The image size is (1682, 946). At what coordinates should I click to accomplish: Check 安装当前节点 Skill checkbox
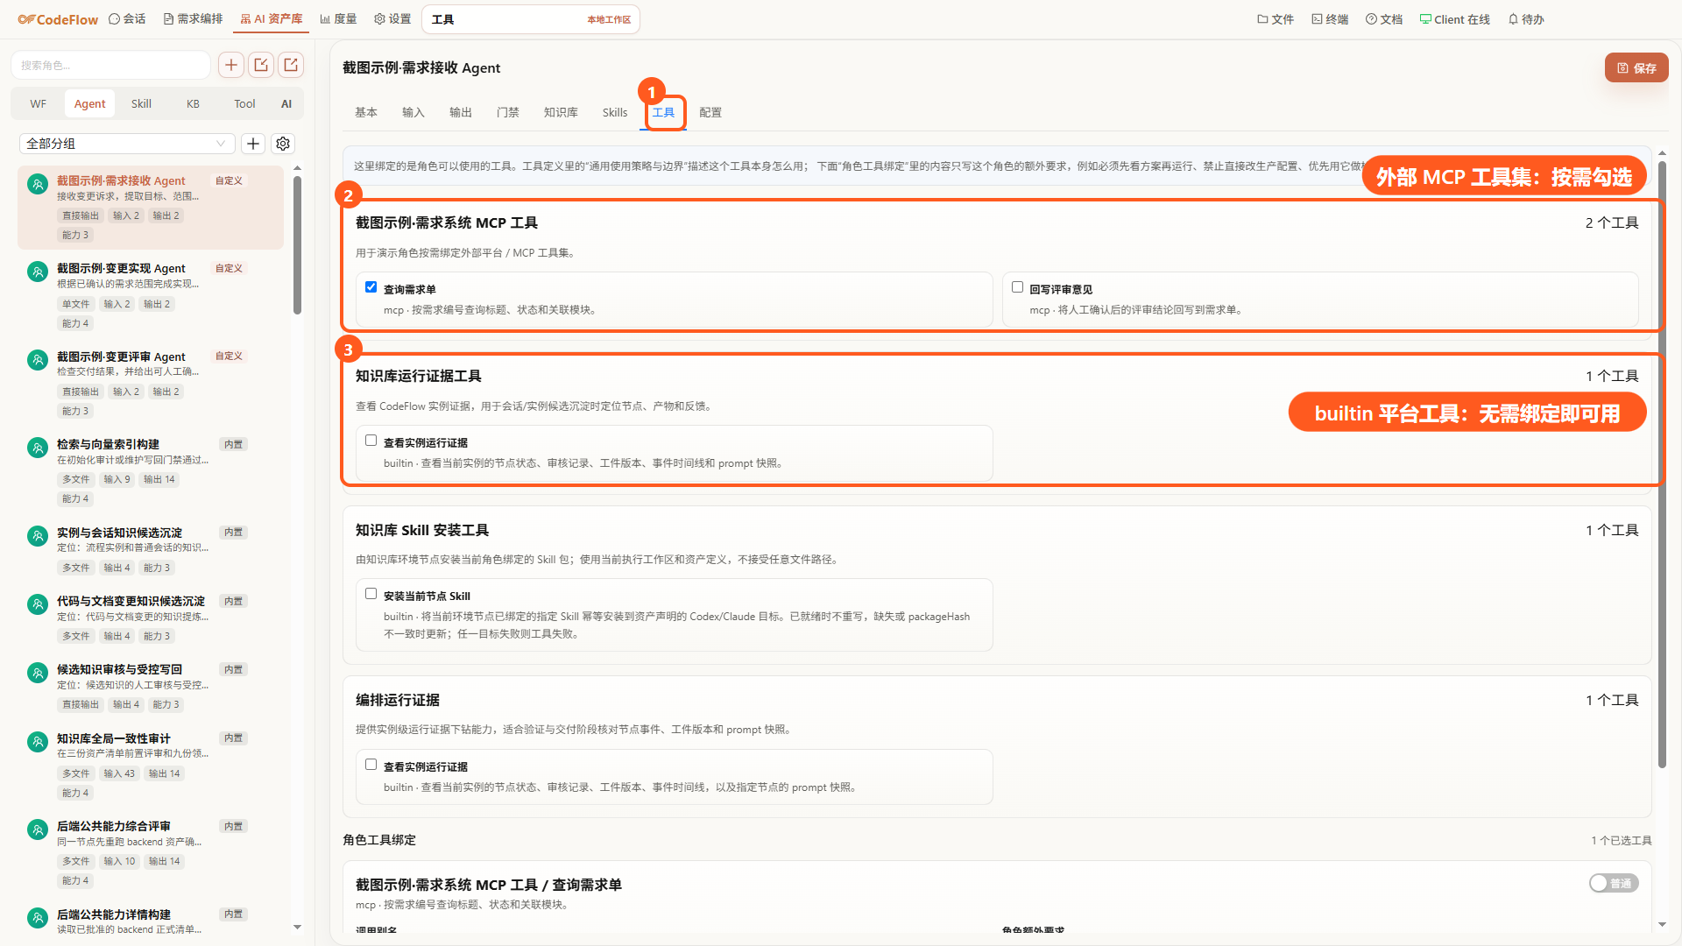[371, 594]
